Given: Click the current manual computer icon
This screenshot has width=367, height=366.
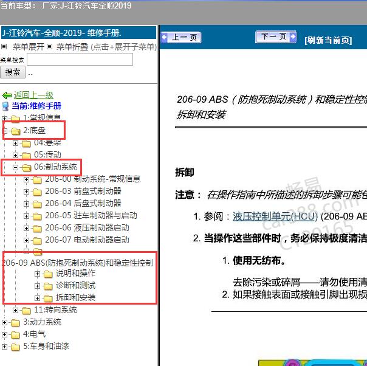Looking at the screenshot, I should click(5, 106).
